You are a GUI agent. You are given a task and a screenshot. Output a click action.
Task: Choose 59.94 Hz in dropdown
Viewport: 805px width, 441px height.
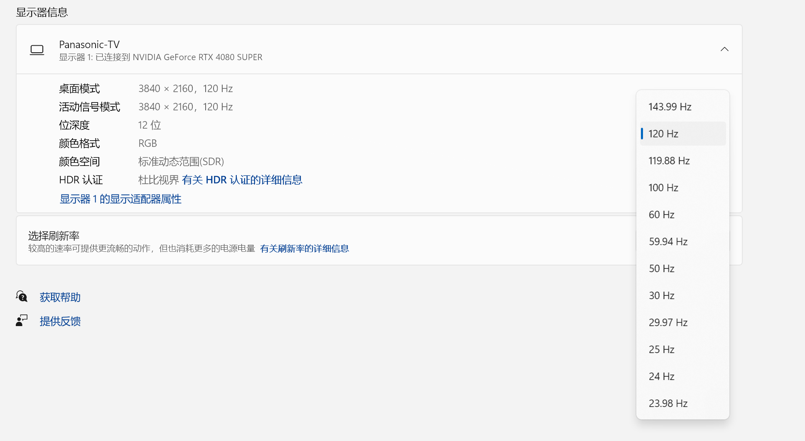668,242
